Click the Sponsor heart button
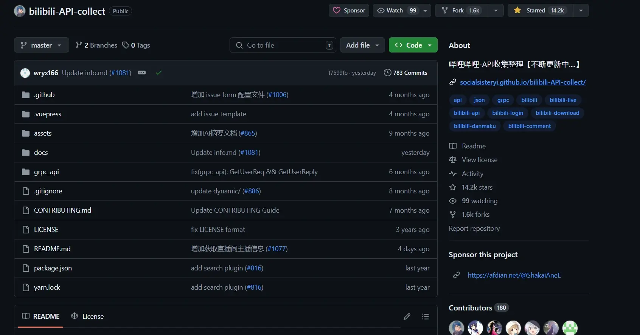Viewport: 640px width, 335px height. click(x=349, y=11)
